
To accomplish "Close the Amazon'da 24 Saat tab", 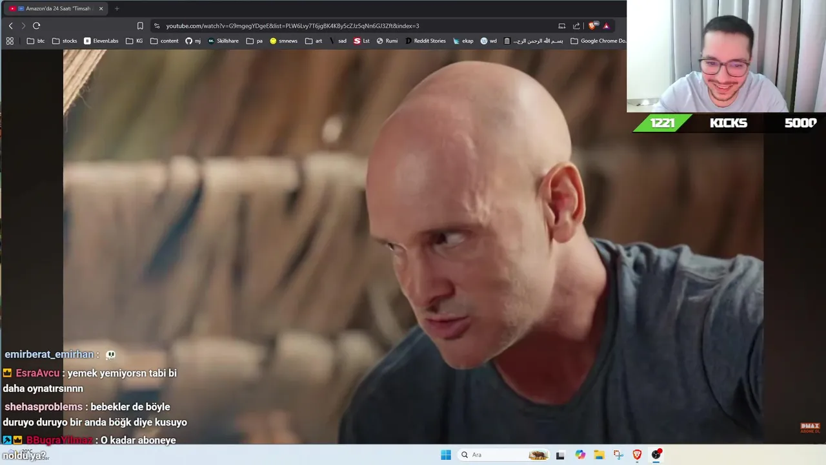I will (x=101, y=9).
